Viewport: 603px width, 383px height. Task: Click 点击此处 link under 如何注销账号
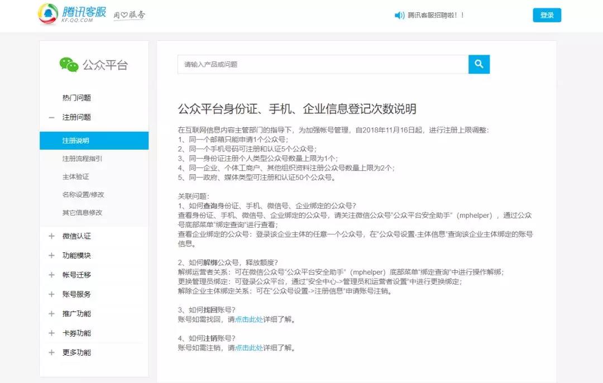pyautogui.click(x=249, y=348)
